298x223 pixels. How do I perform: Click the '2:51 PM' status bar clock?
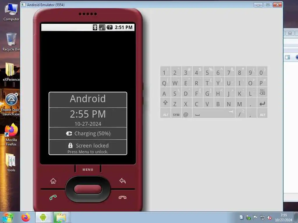click(x=123, y=27)
